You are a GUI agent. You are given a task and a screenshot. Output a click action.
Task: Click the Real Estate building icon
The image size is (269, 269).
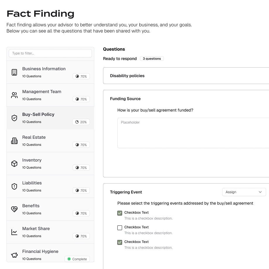pyautogui.click(x=14, y=141)
